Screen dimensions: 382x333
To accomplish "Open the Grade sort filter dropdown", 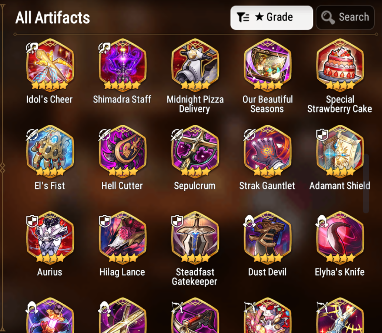I will coord(272,17).
